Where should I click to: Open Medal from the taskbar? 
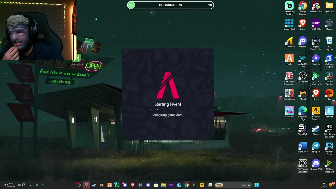tap(102, 185)
